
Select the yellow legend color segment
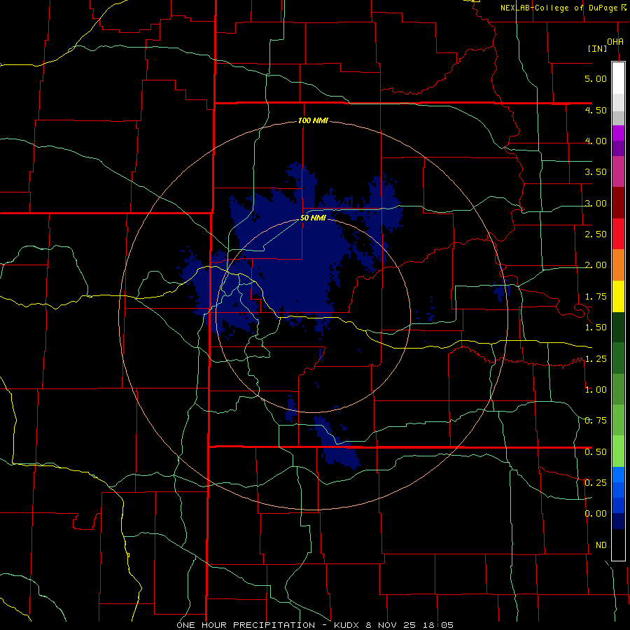pos(618,297)
